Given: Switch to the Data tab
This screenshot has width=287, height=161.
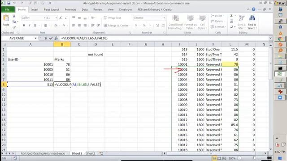Looking at the screenshot, I should click(x=85, y=9).
